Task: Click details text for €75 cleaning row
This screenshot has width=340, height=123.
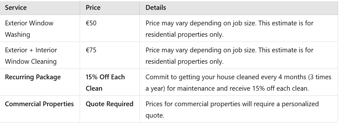Action: 230,56
